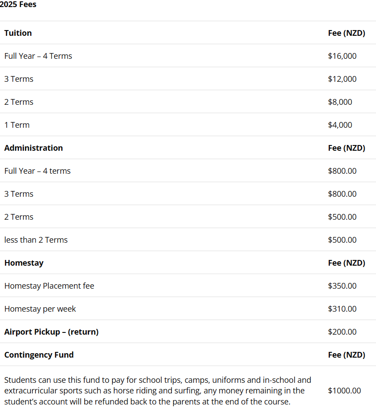Click the Full Year – 4 Terms tuition row
The width and height of the screenshot is (376, 412).
pos(38,56)
